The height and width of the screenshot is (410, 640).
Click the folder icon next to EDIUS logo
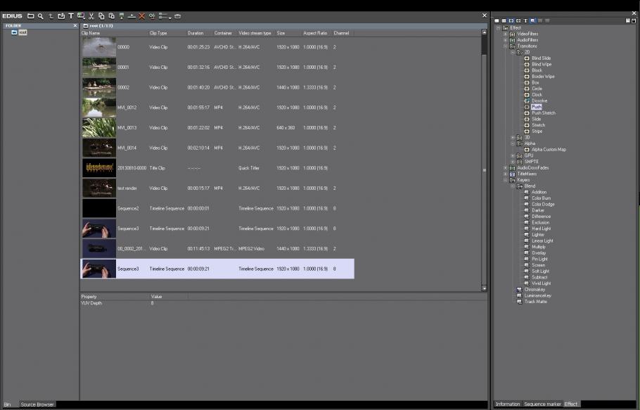click(30, 15)
